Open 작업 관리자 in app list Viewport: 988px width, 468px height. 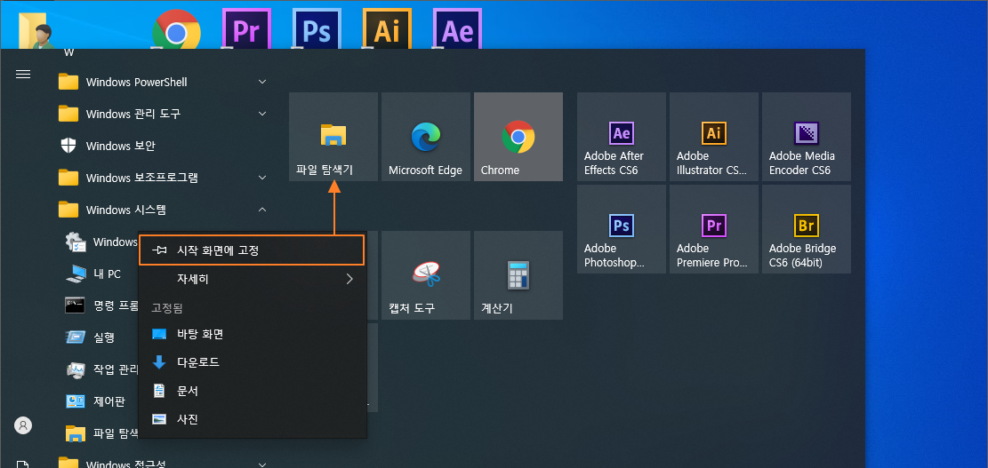click(99, 369)
